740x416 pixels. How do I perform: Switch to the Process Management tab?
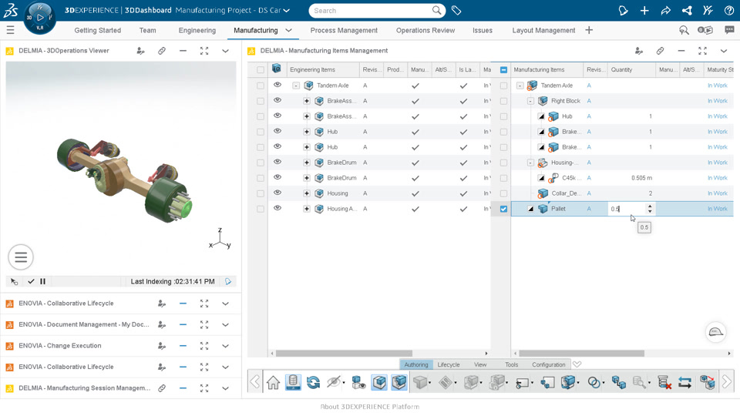344,30
